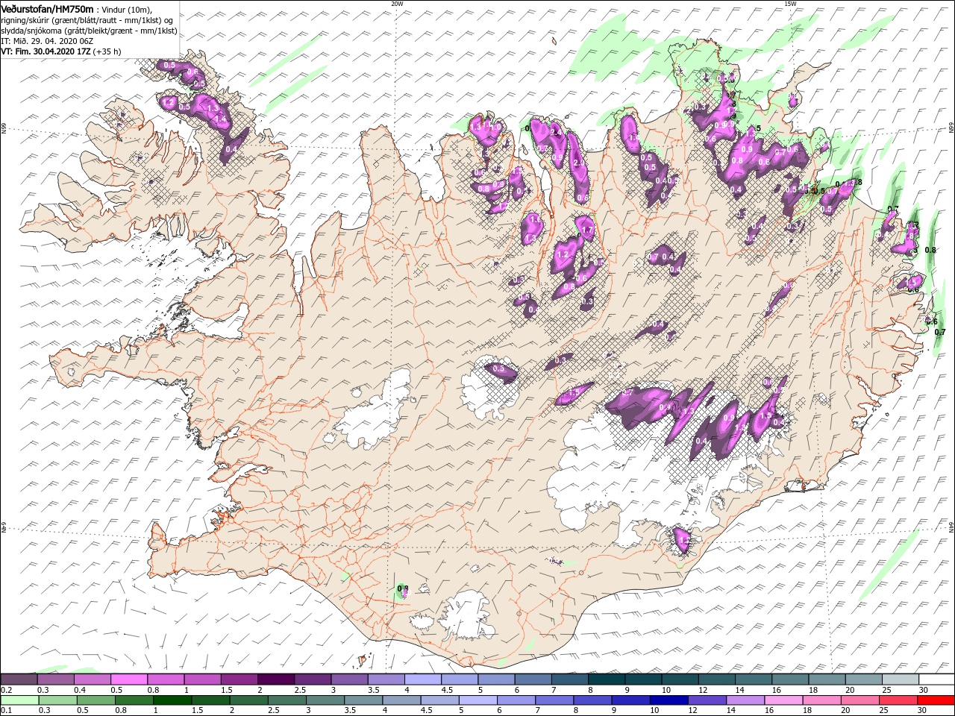955x716 pixels.
Task: Click the 'rigning/skúrir' legend description line
Action: point(87,20)
